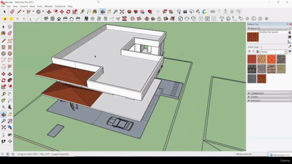Choose the Pan hand tool in top toolbar
Image resolution: width=292 pixels, height=164 pixels.
click(x=109, y=12)
